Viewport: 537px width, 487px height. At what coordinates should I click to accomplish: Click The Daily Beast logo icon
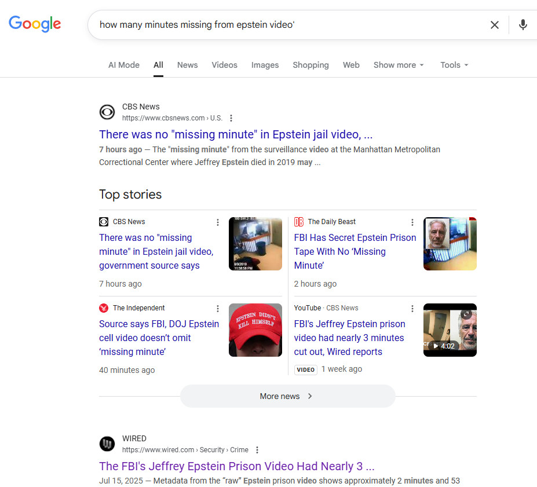point(299,222)
